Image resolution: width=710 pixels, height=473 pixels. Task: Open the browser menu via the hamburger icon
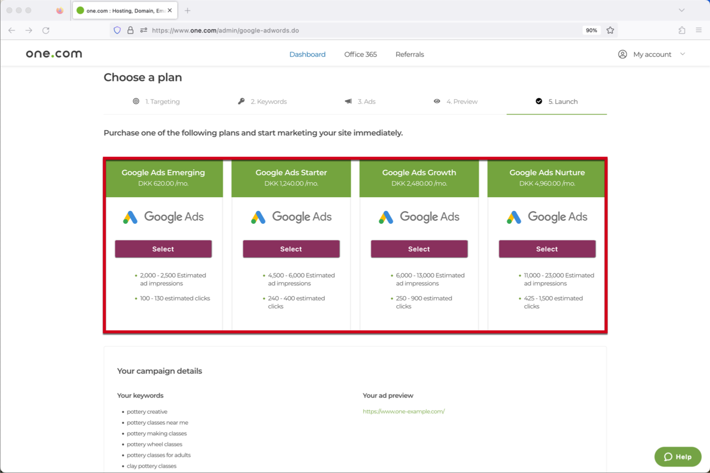click(x=699, y=30)
